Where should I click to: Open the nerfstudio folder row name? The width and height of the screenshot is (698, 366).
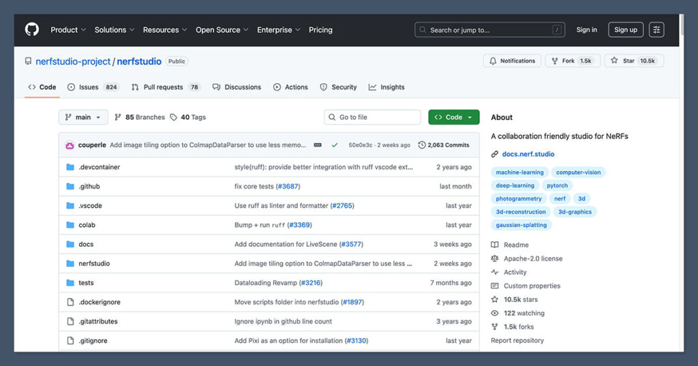tap(94, 264)
